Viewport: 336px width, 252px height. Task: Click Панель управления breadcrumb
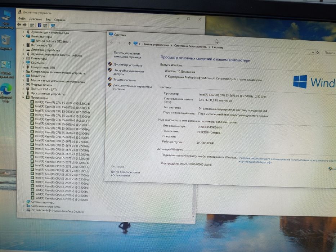(x=155, y=45)
